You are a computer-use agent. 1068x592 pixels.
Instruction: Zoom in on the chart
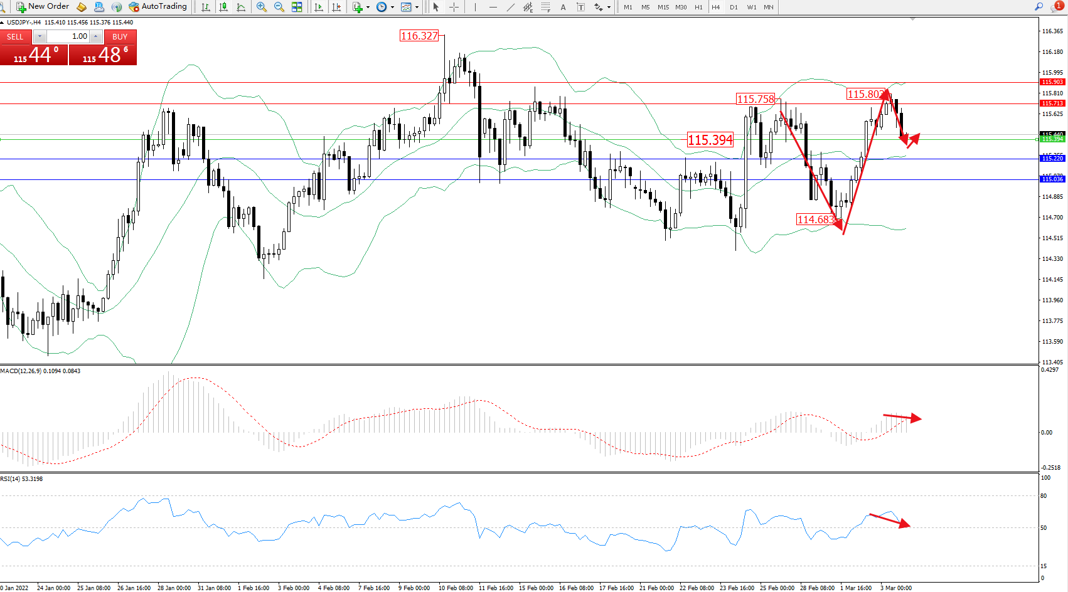click(262, 7)
